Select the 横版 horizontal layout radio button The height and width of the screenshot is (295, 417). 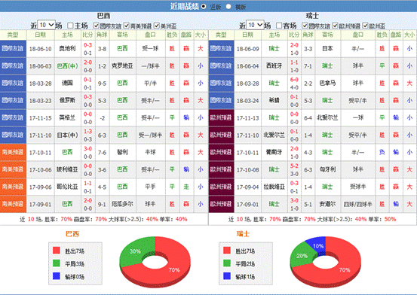point(228,6)
